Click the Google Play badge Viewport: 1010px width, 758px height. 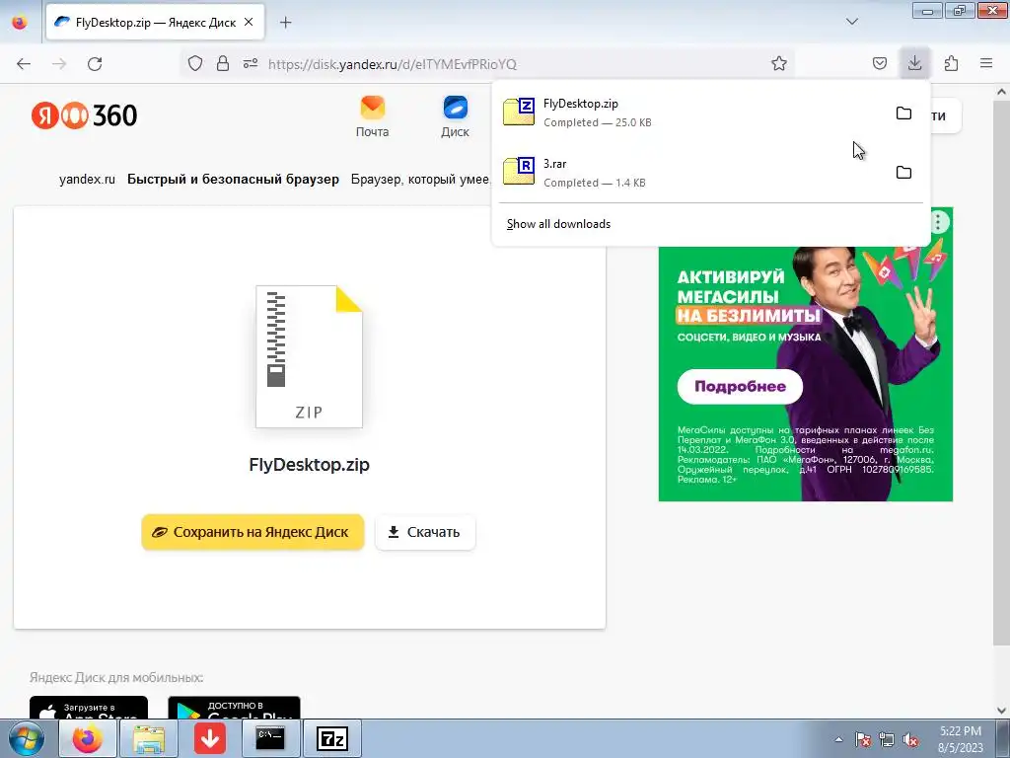coord(235,707)
